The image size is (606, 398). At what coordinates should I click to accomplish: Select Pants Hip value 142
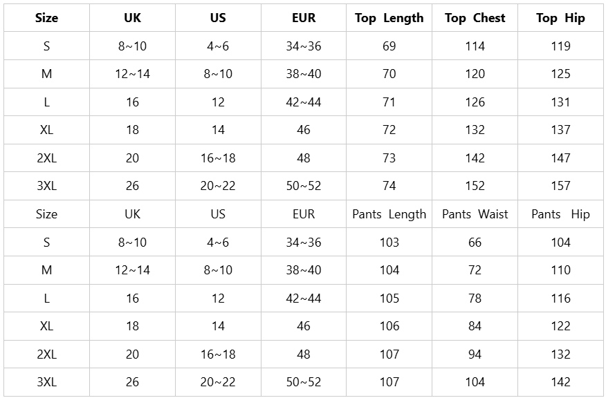(x=560, y=382)
